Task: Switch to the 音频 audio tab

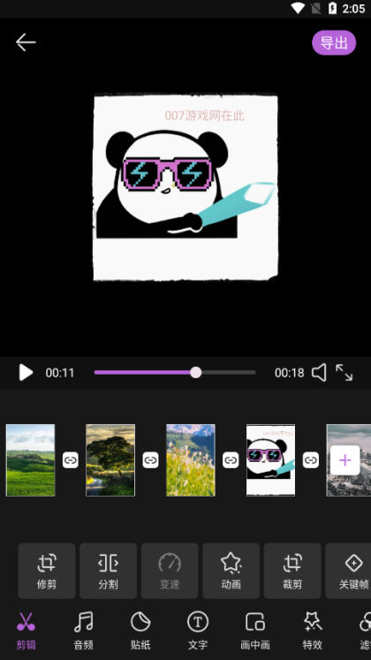Action: (83, 632)
